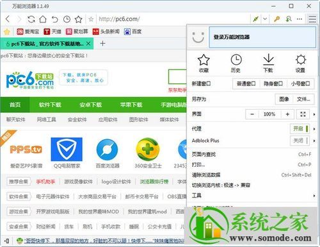The width and height of the screenshot is (320, 247).
Task: Open favorites star icon in toolbar
Action: (79, 19)
